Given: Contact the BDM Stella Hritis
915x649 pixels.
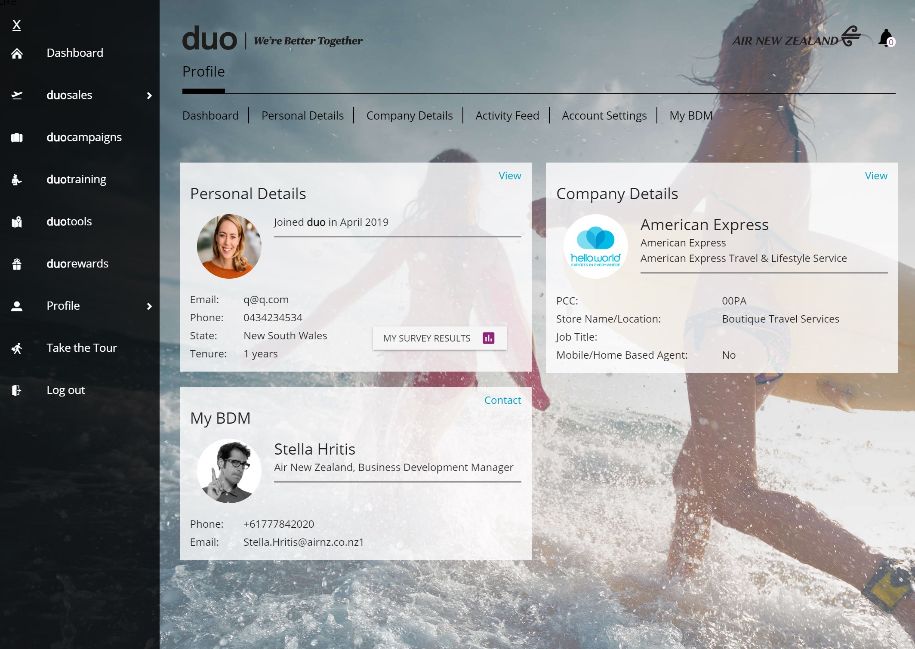Looking at the screenshot, I should [502, 400].
